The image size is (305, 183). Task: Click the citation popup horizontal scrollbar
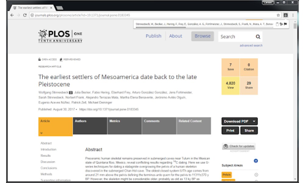pos(161,27)
